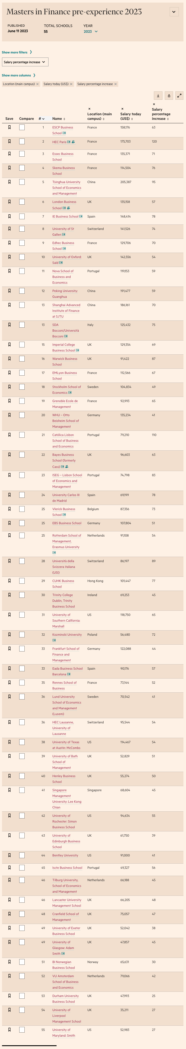186x1049 pixels.
Task: Remove the Salary today column via header X
Action: pos(122,109)
